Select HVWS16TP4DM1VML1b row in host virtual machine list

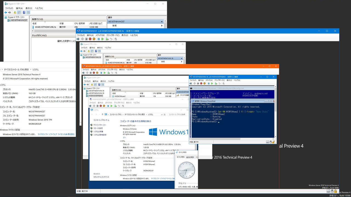pos(69,27)
